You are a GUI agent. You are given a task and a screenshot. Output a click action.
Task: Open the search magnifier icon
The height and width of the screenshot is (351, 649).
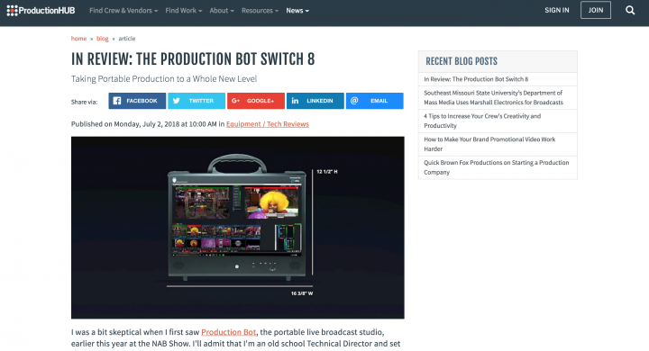(630, 10)
